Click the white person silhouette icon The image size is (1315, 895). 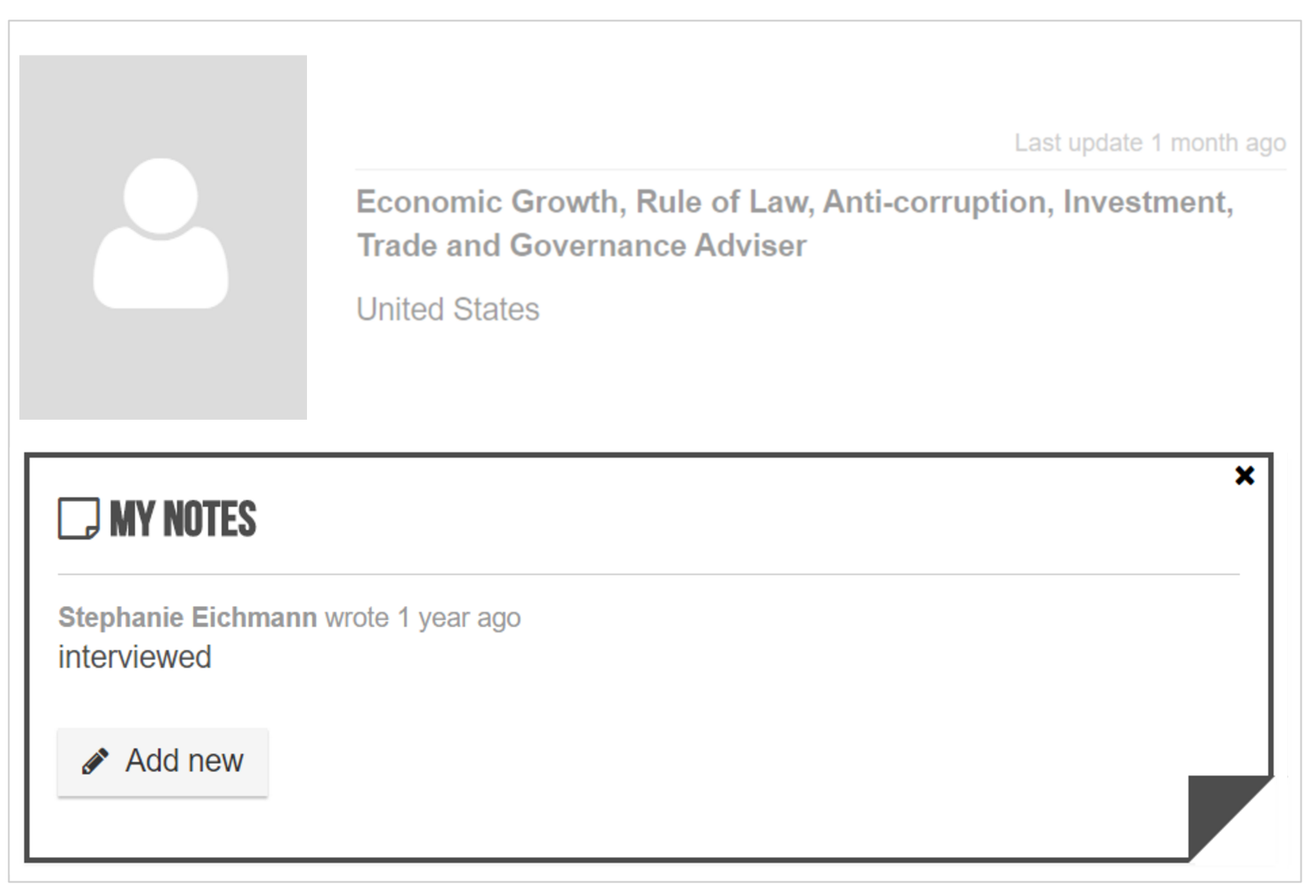pyautogui.click(x=160, y=233)
